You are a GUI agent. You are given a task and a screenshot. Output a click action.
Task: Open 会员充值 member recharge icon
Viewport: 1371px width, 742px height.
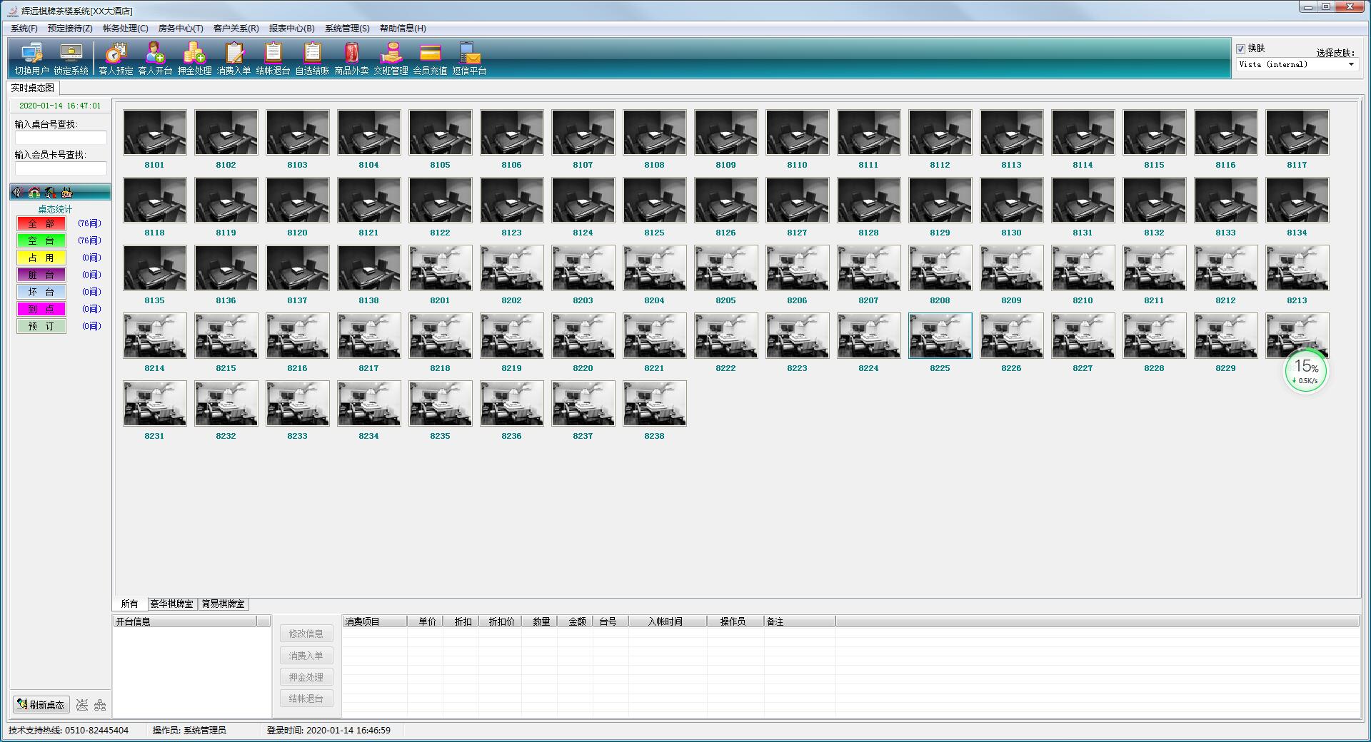click(430, 58)
